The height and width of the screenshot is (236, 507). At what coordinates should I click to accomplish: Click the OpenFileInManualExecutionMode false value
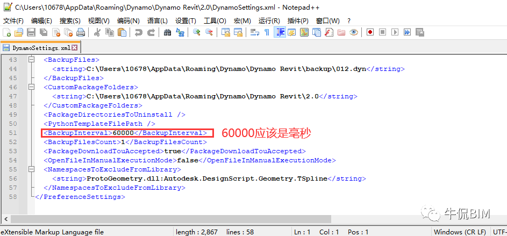click(x=188, y=160)
